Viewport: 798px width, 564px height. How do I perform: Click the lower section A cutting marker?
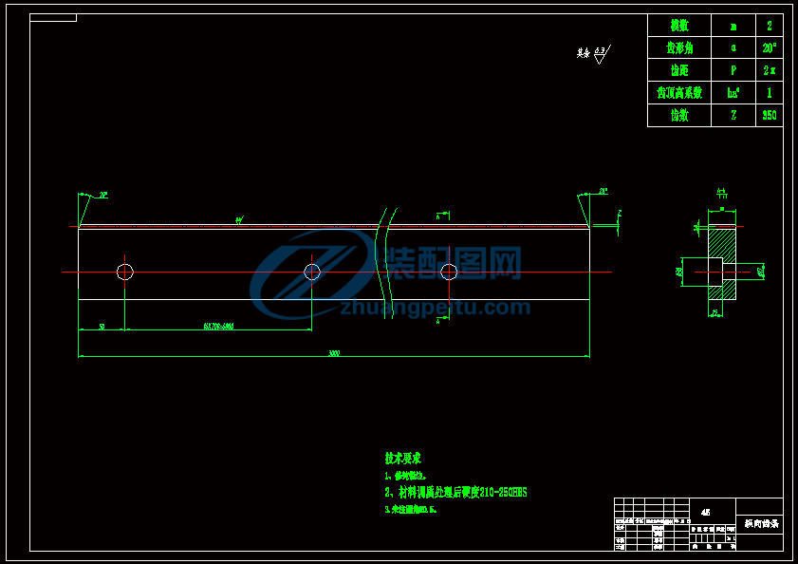(443, 319)
